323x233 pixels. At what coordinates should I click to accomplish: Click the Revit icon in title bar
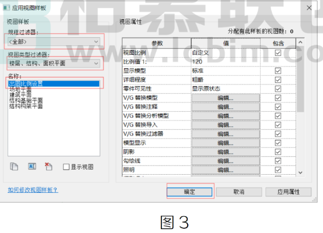click(6, 8)
